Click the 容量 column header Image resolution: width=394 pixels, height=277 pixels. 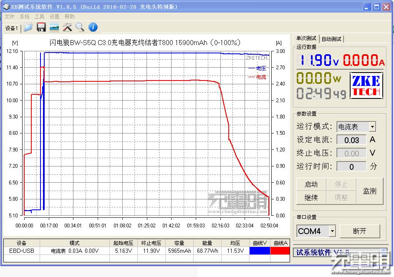click(x=179, y=243)
